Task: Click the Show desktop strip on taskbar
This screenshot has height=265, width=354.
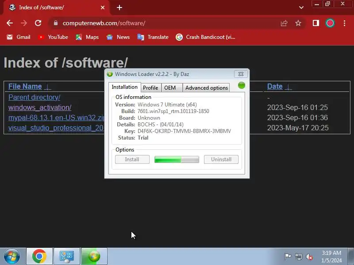Action: [x=351, y=256]
